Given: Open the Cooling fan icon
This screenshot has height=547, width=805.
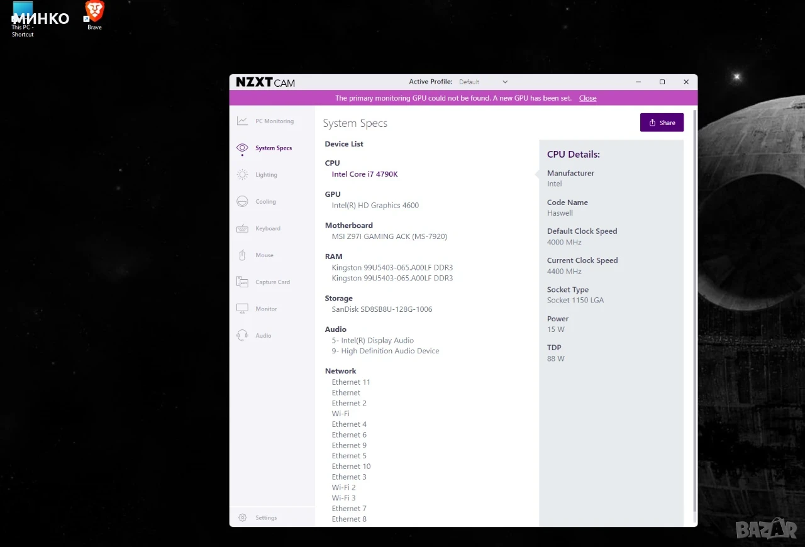Looking at the screenshot, I should [242, 202].
